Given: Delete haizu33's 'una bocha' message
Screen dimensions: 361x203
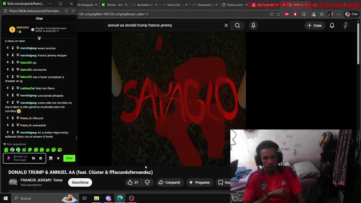Looking at the screenshot, I should (8, 69).
